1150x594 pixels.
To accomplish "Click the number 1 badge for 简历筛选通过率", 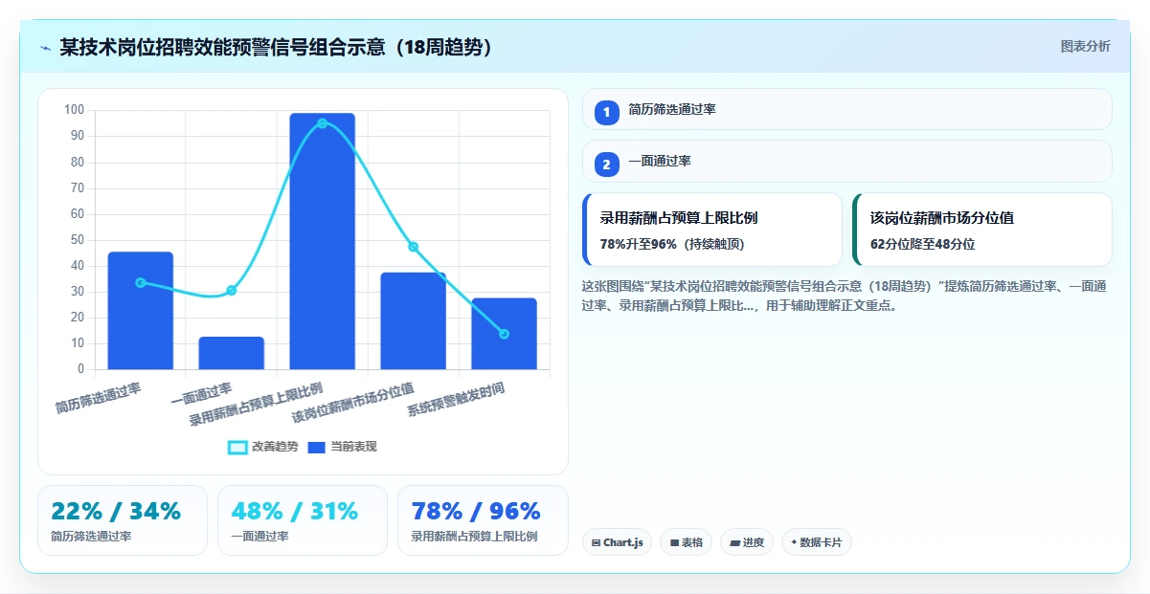I will point(606,113).
